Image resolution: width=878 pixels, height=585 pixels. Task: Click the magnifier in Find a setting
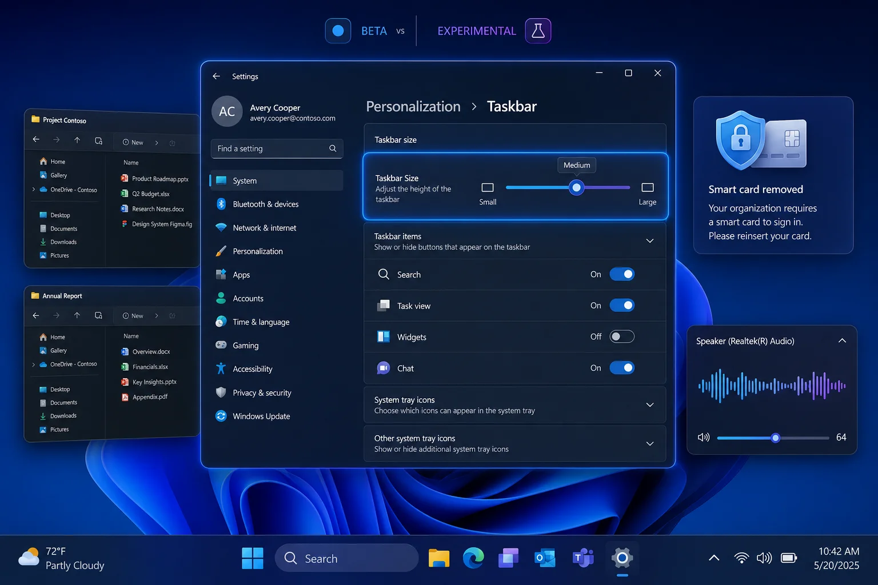pyautogui.click(x=333, y=149)
